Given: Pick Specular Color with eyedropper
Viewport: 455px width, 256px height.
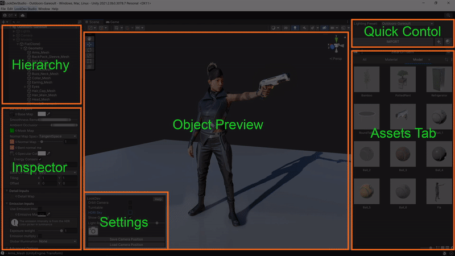Looking at the screenshot, I should tap(49, 154).
